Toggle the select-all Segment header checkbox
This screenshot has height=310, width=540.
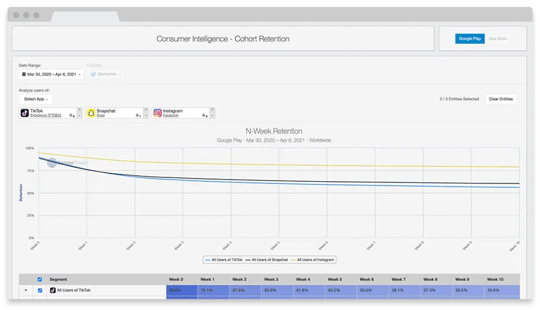click(x=39, y=279)
